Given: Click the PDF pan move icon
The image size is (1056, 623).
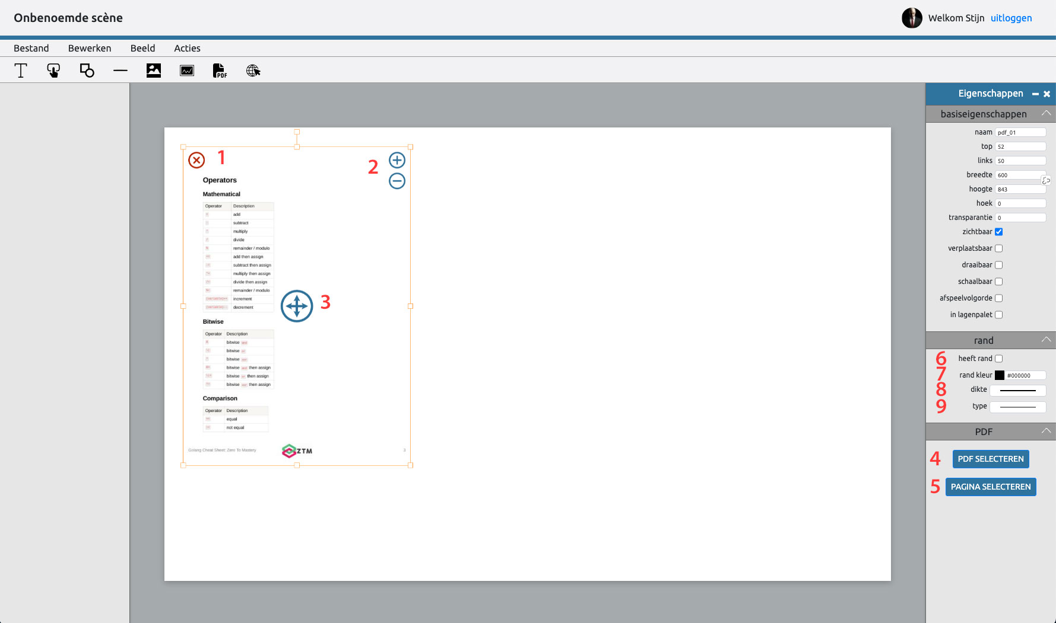Looking at the screenshot, I should [297, 306].
